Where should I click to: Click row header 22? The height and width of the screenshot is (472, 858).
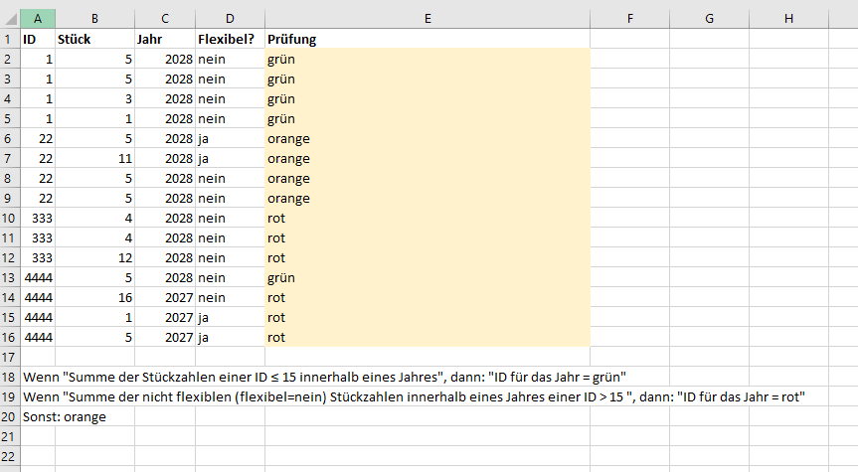pos(10,455)
